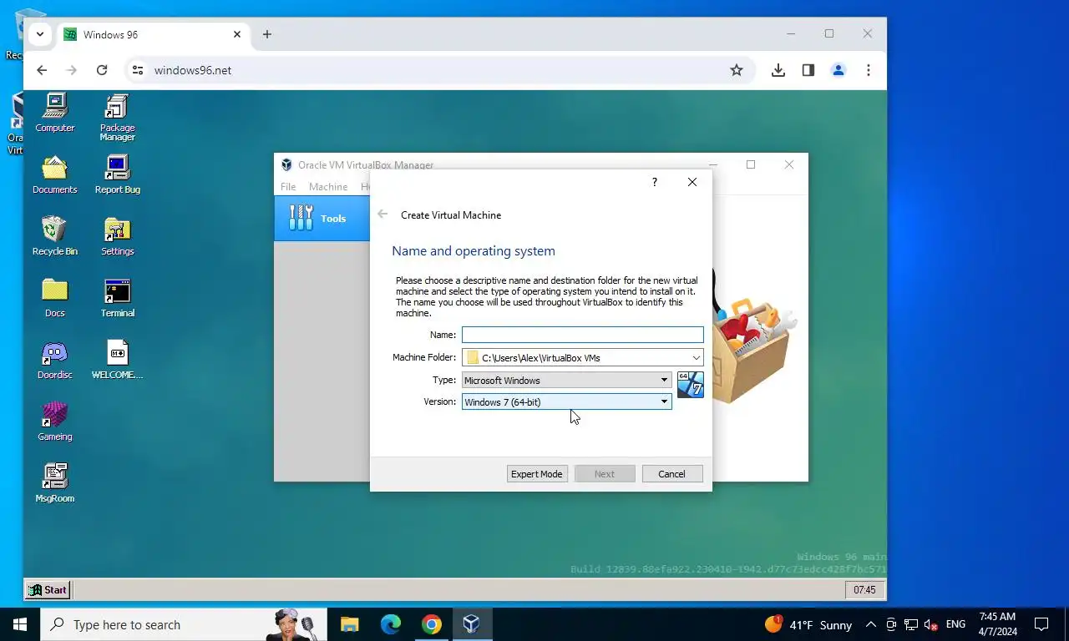Click the network tray icon

pos(911,624)
